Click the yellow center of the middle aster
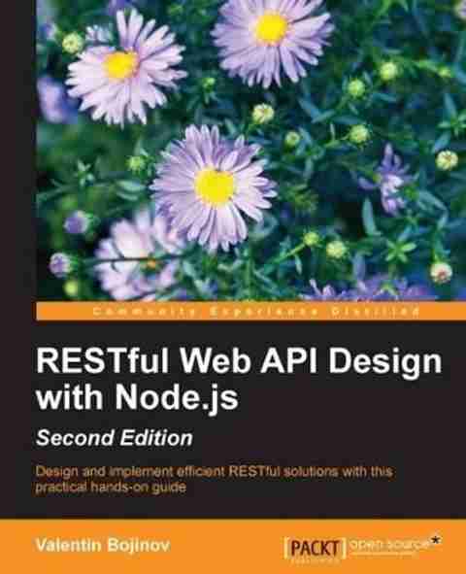Viewport: 466px width, 574px height. 214,187
